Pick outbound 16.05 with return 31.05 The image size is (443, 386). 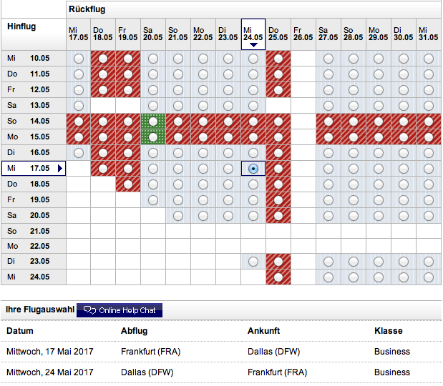(x=429, y=153)
